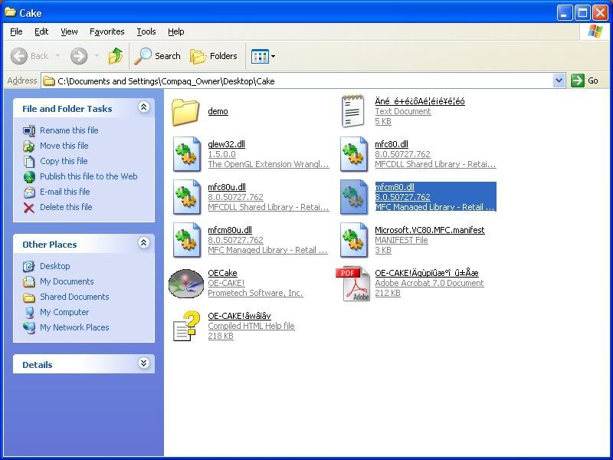Open the Views dropdown button
Viewport: 613px width, 460px height.
click(x=263, y=56)
